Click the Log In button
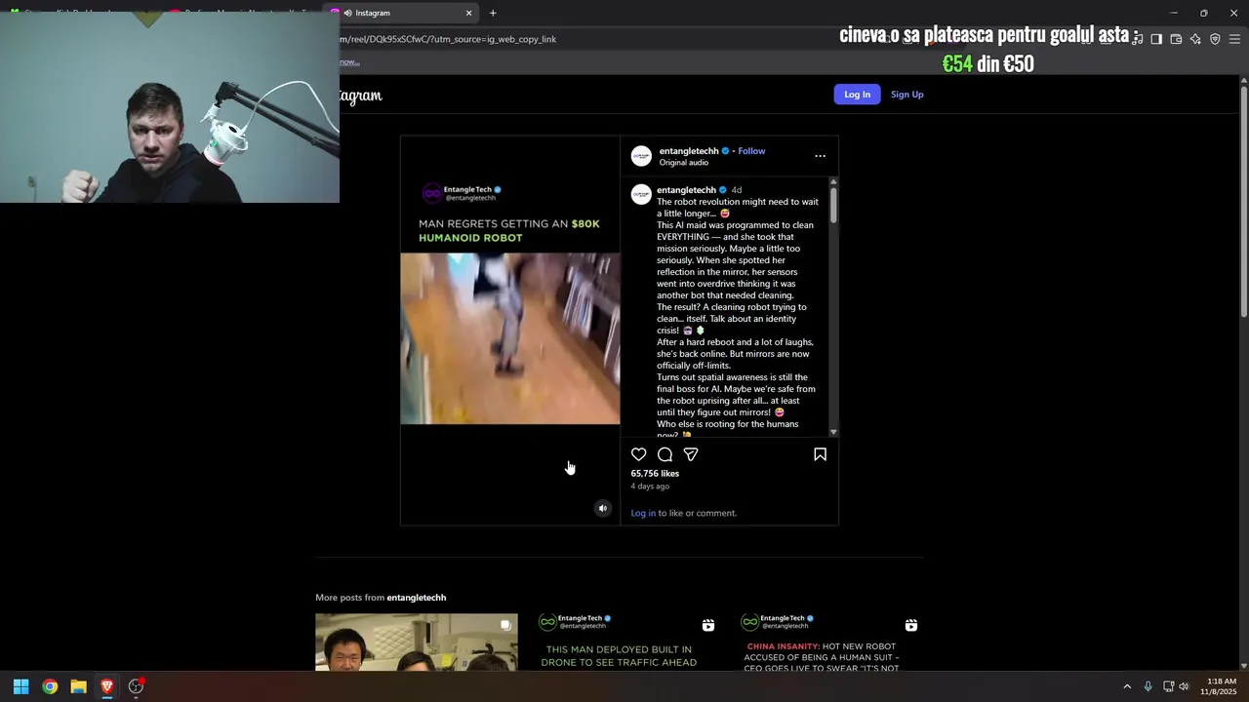1249x702 pixels. [857, 95]
